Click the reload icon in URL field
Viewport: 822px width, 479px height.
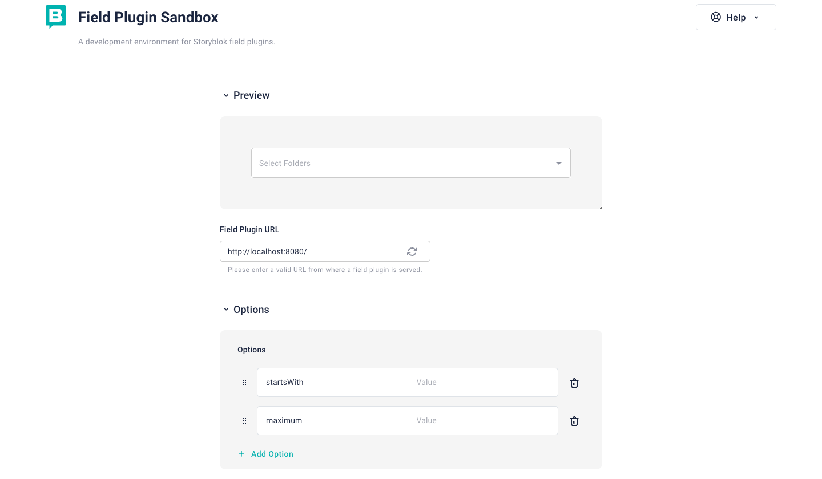click(x=412, y=251)
